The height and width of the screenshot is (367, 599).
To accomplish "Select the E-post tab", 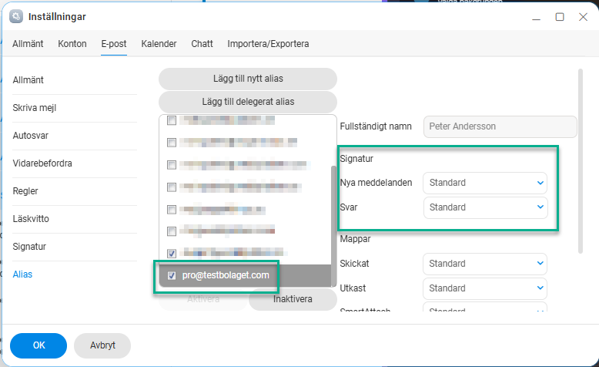I will [114, 44].
